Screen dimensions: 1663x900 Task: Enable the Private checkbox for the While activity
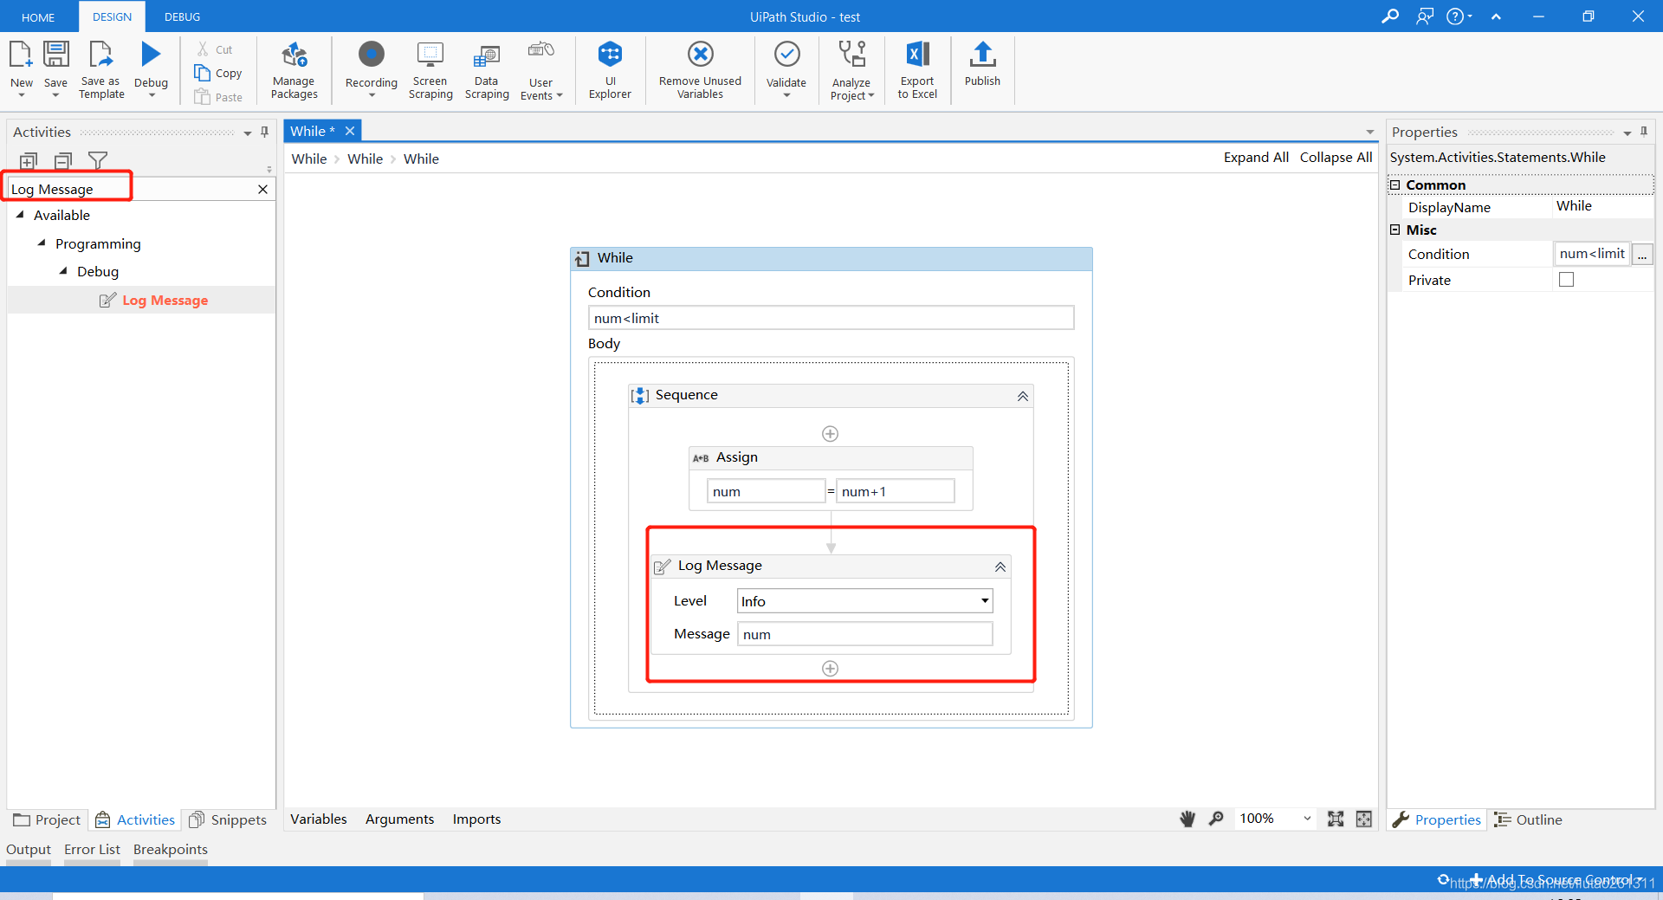[x=1566, y=279]
